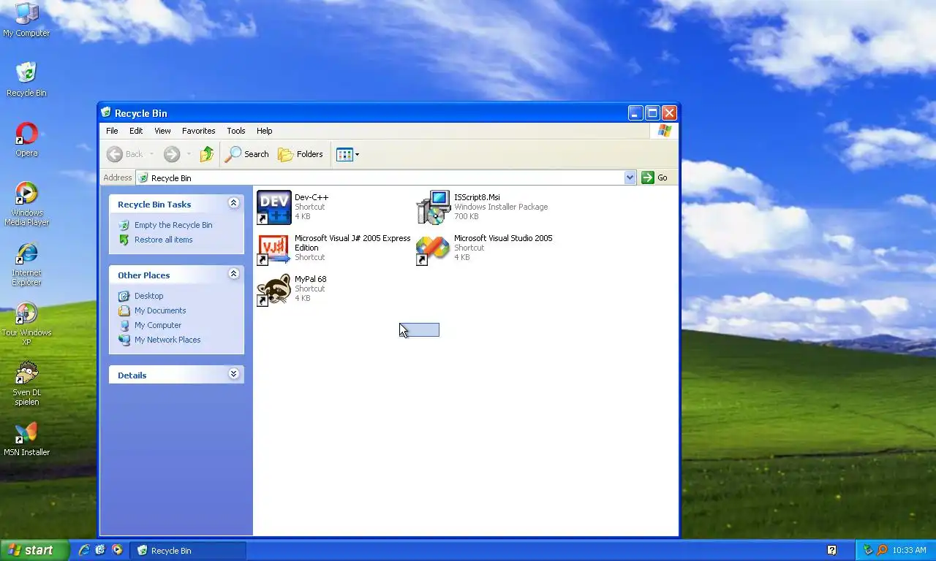Select the ISScript8.Msi installer package icon
The height and width of the screenshot is (561, 936).
tap(434, 207)
